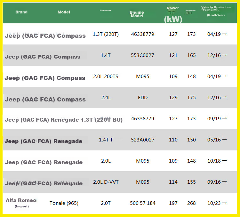Select the Jeep Renegade 1.3T (220T BU) entry
The image size is (240, 217).
pos(64,120)
